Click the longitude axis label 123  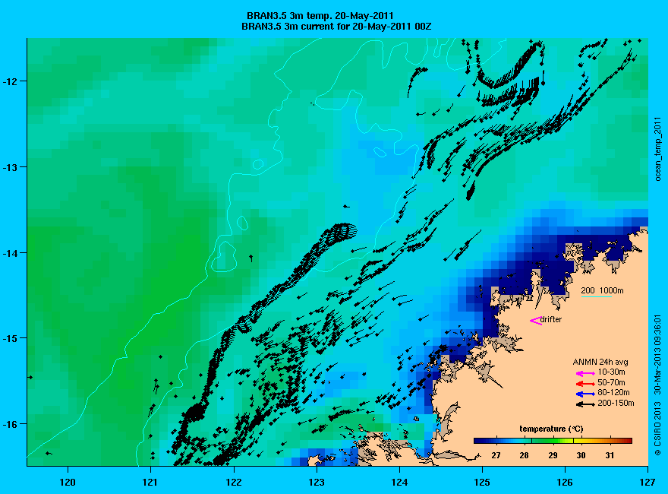click(317, 483)
